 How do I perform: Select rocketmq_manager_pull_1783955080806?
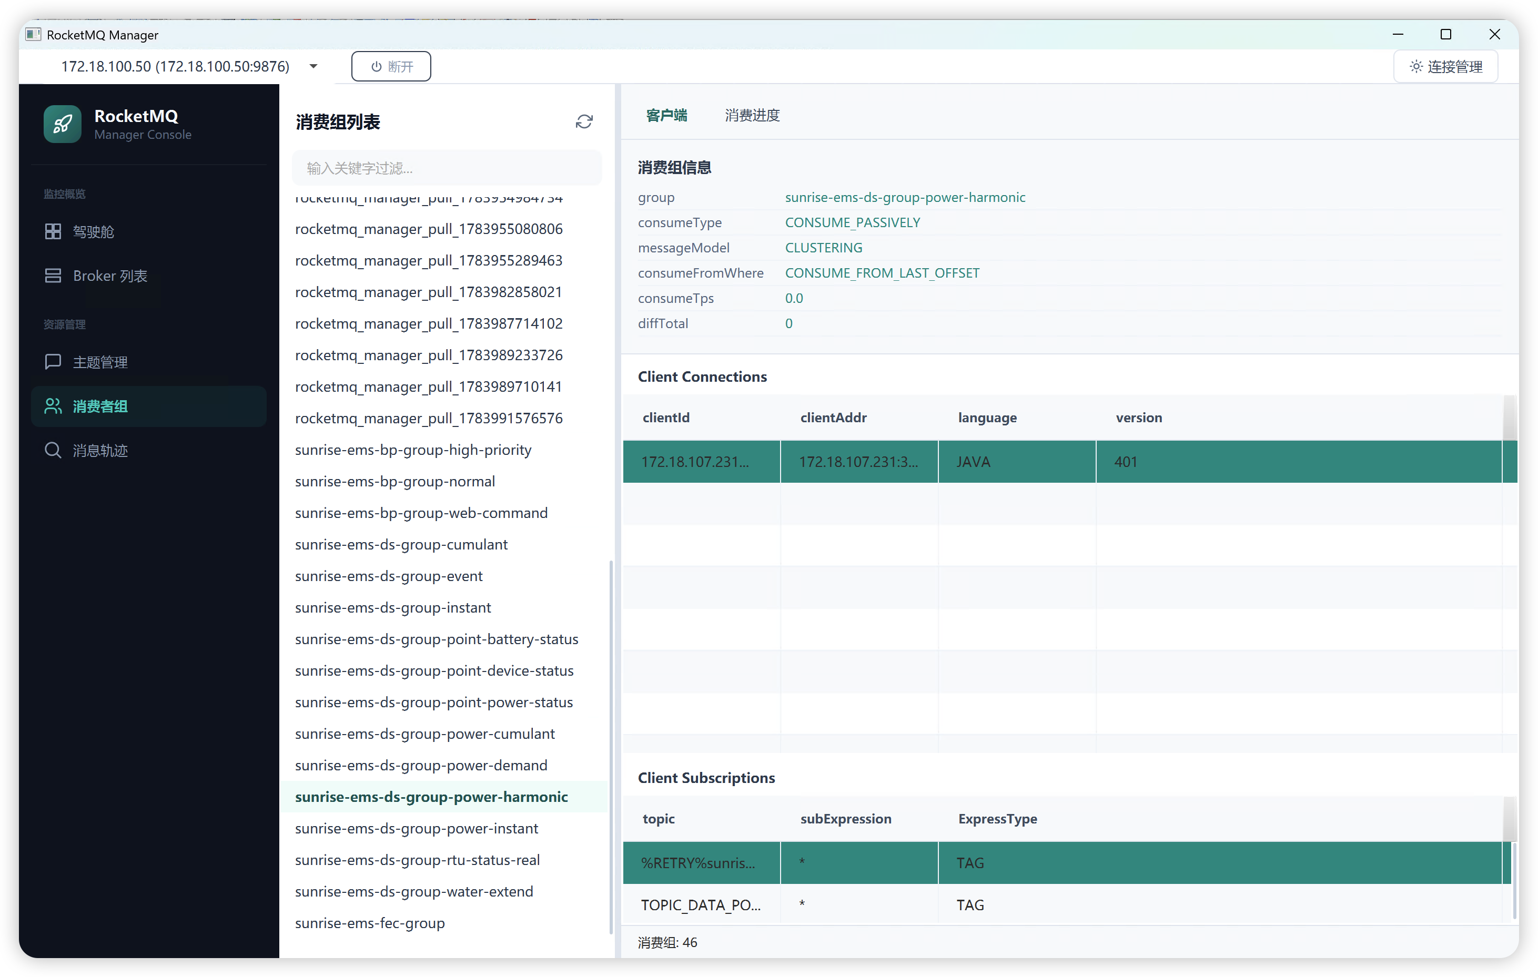[444, 229]
